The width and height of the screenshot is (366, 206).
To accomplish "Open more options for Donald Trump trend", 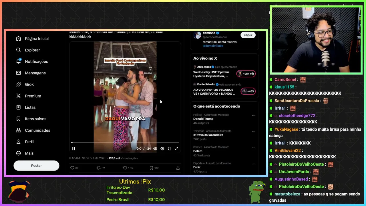I will pyautogui.click(x=254, y=116).
